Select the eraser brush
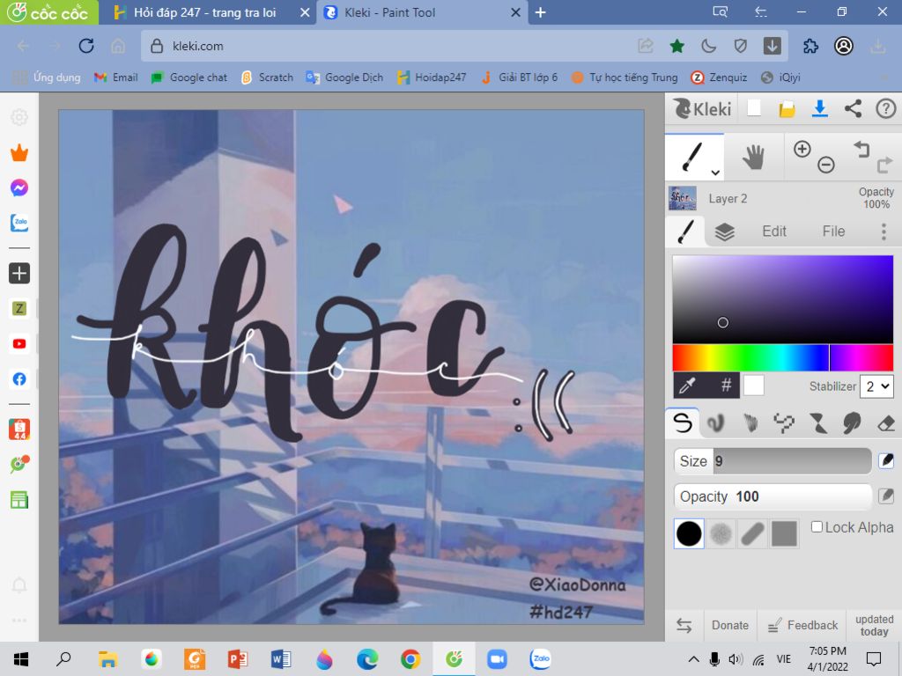 (886, 423)
